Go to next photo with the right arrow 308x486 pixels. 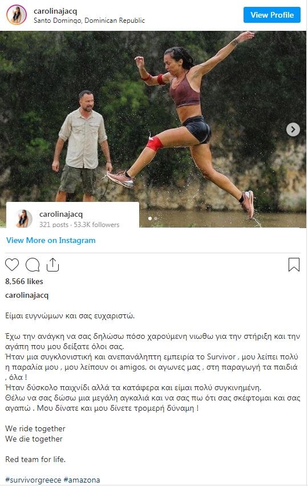click(293, 129)
